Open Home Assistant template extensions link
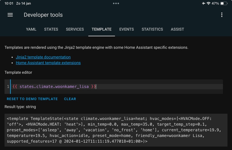The image size is (232, 150). click(48, 63)
